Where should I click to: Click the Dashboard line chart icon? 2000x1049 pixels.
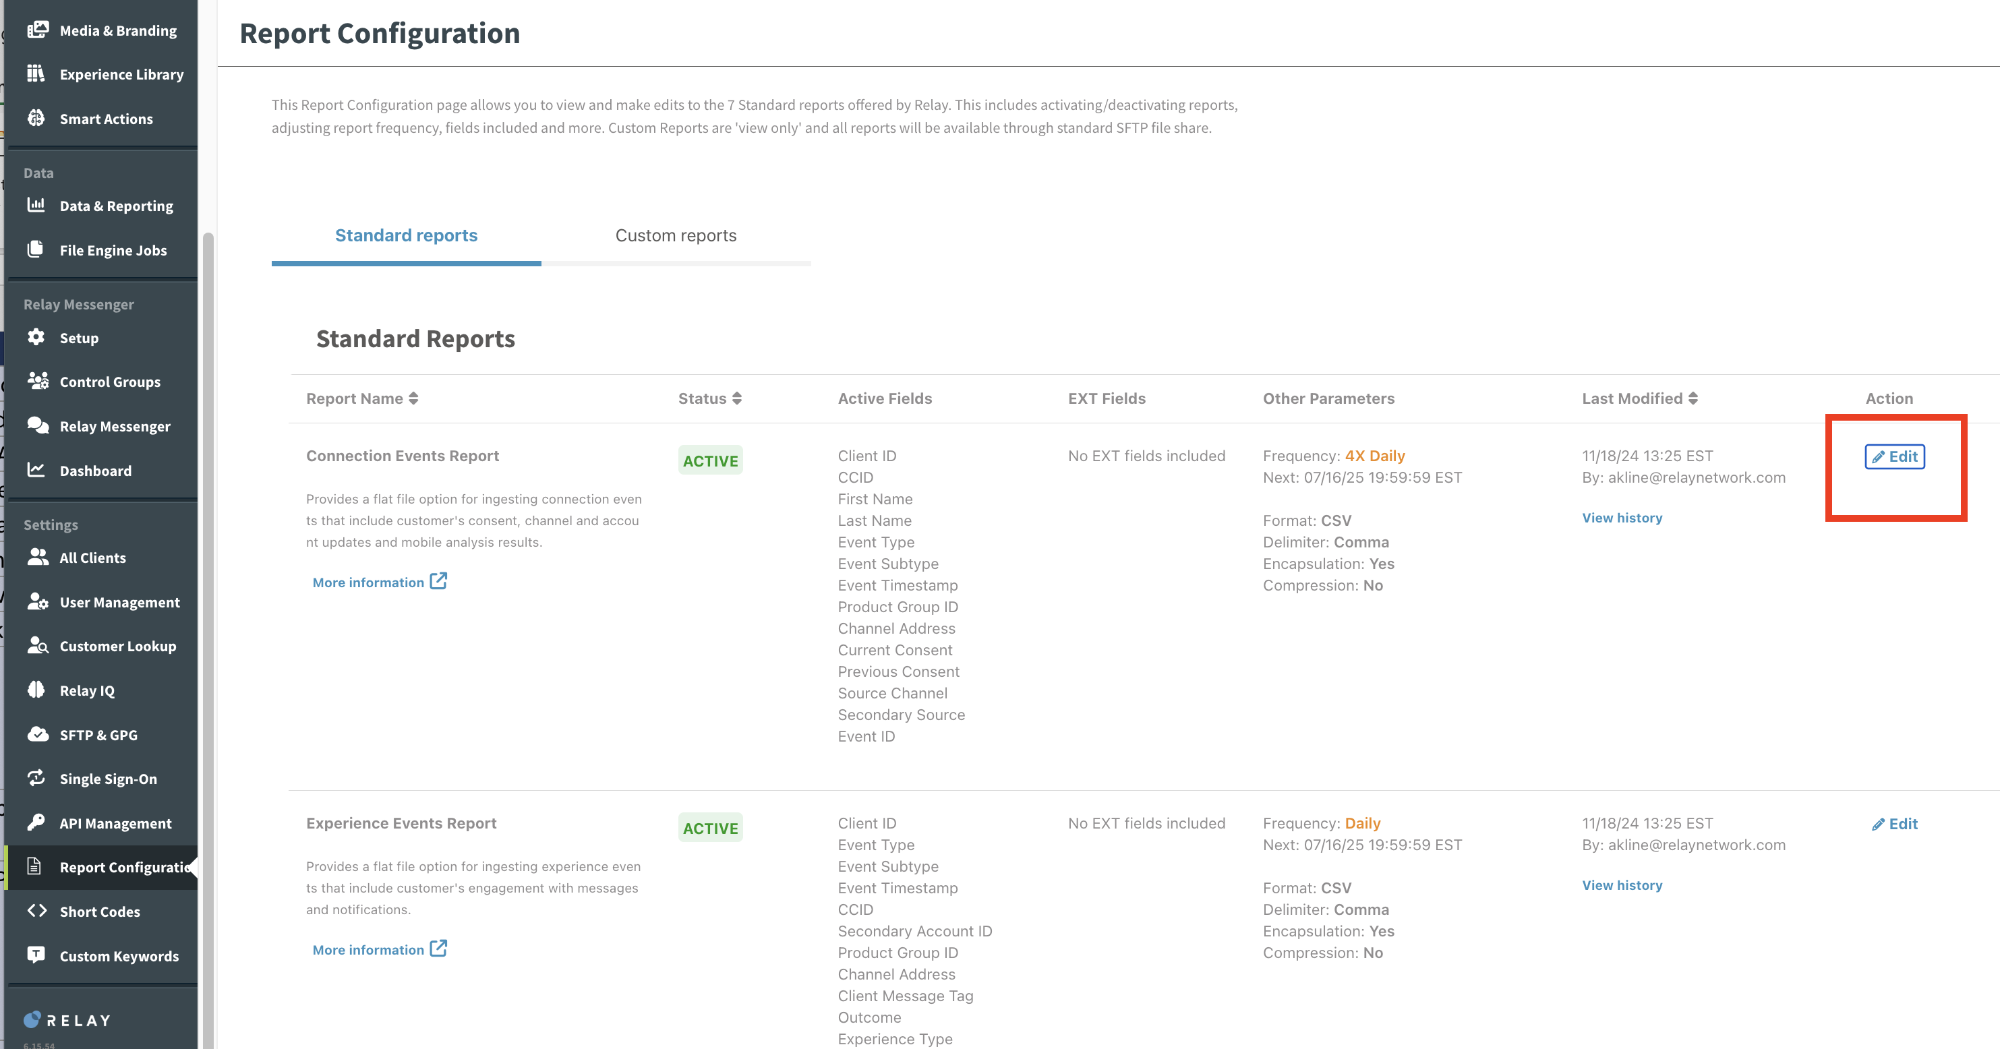click(36, 470)
